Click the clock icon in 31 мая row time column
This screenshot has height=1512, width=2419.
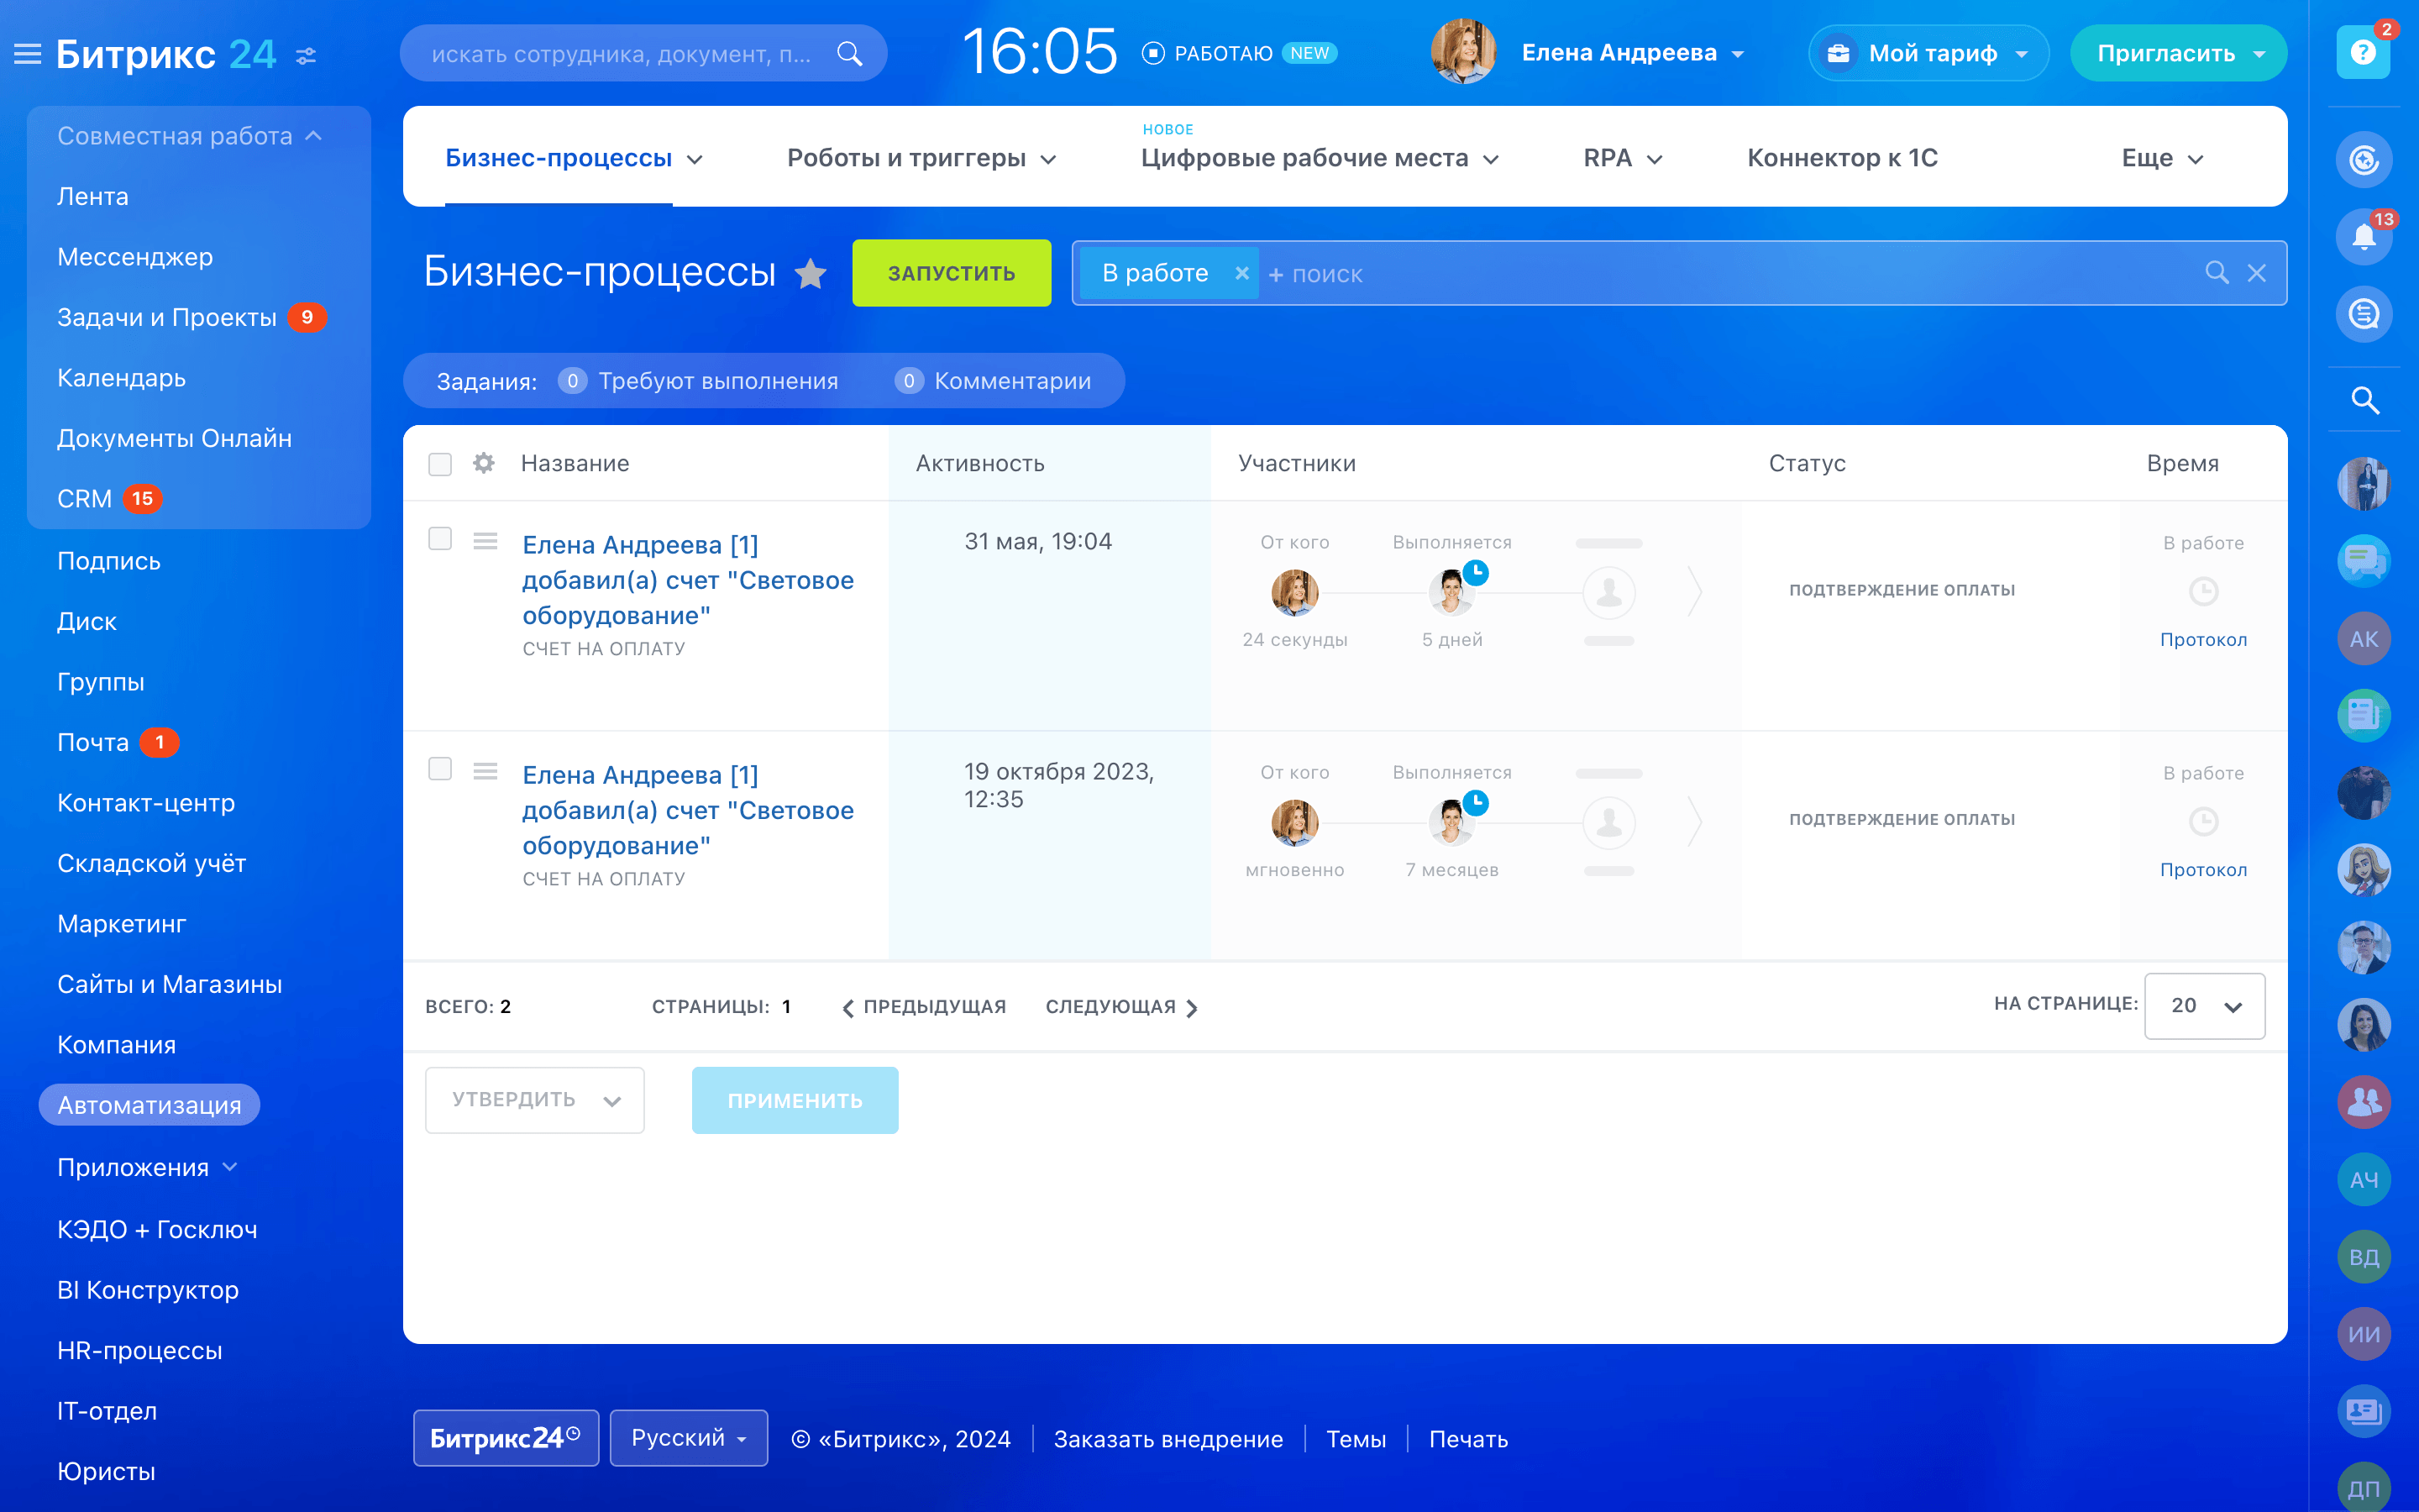2203,592
